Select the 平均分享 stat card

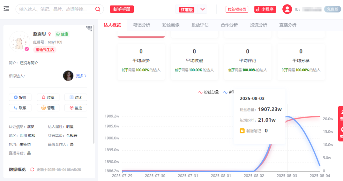coord(301,61)
